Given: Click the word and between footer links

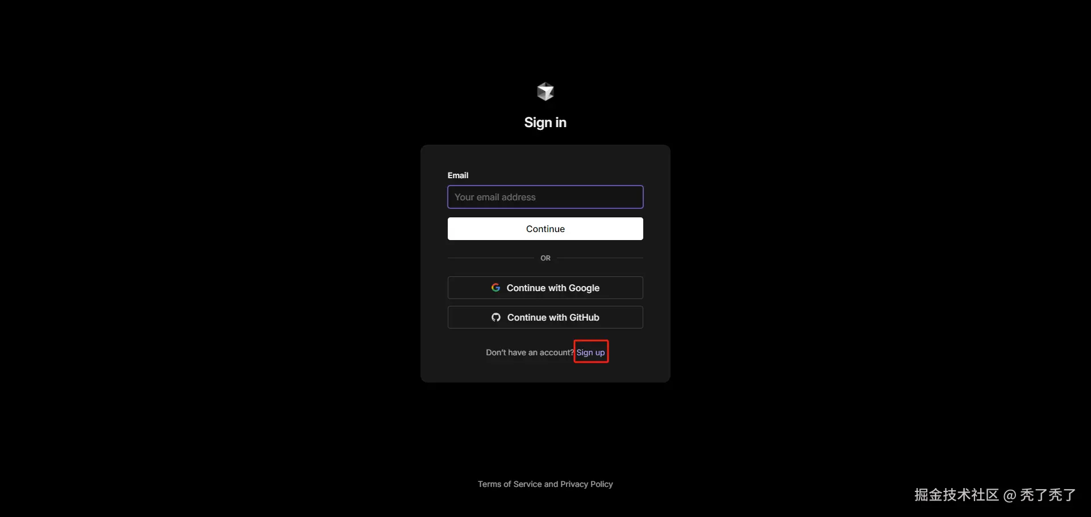Looking at the screenshot, I should click(x=551, y=484).
